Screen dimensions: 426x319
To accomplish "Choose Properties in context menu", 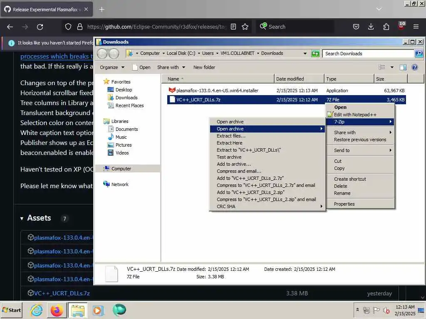I will click(360, 204).
